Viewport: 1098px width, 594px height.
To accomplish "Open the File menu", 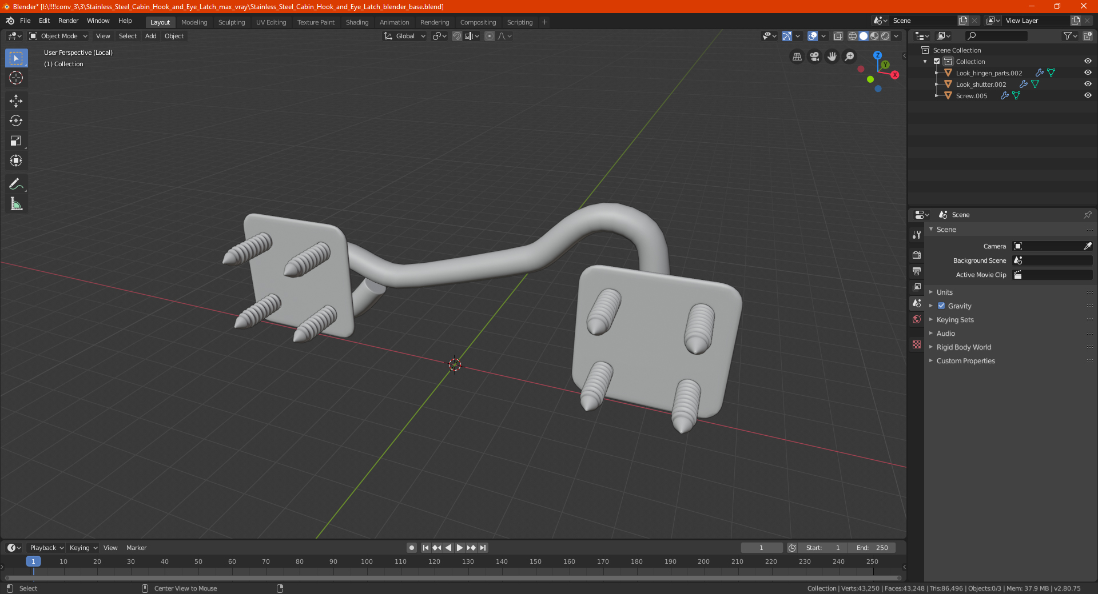I will click(25, 21).
